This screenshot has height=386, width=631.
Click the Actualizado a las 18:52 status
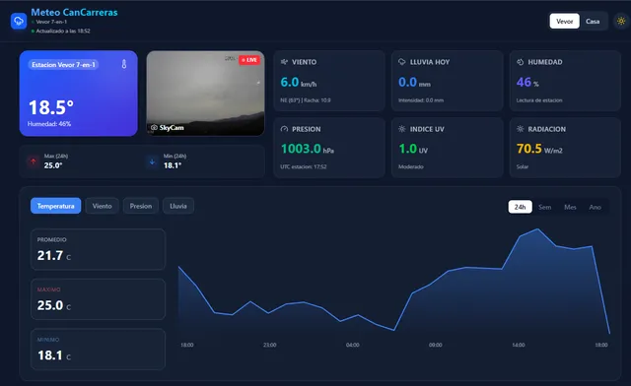(63, 31)
